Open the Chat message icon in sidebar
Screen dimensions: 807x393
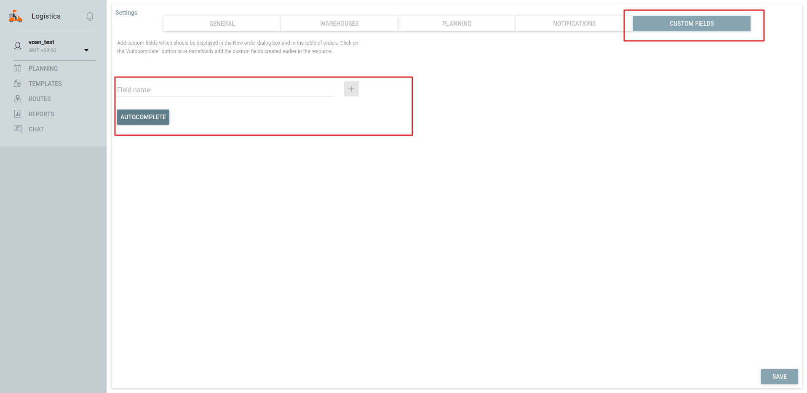click(18, 129)
